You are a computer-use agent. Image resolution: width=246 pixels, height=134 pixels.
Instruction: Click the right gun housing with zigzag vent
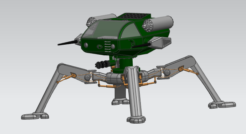tap(160, 43)
